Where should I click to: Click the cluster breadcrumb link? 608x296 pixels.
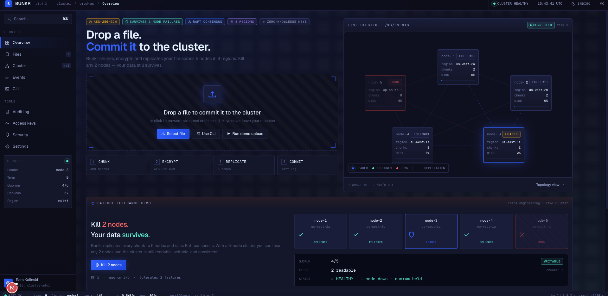[x=64, y=4]
